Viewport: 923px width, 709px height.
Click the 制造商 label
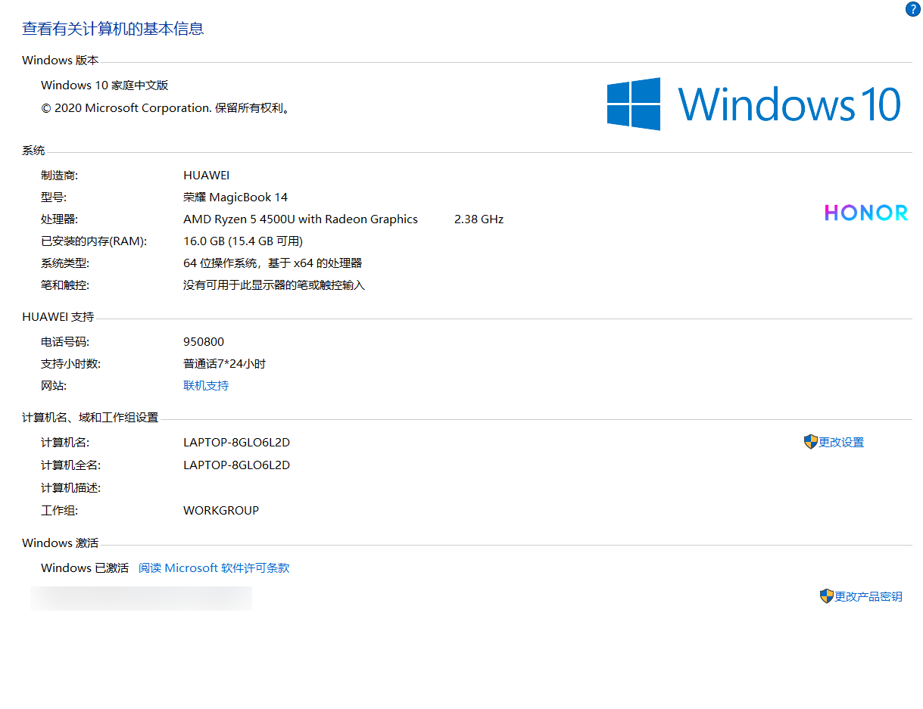pyautogui.click(x=60, y=176)
